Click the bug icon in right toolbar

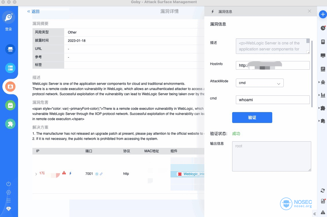323,82
